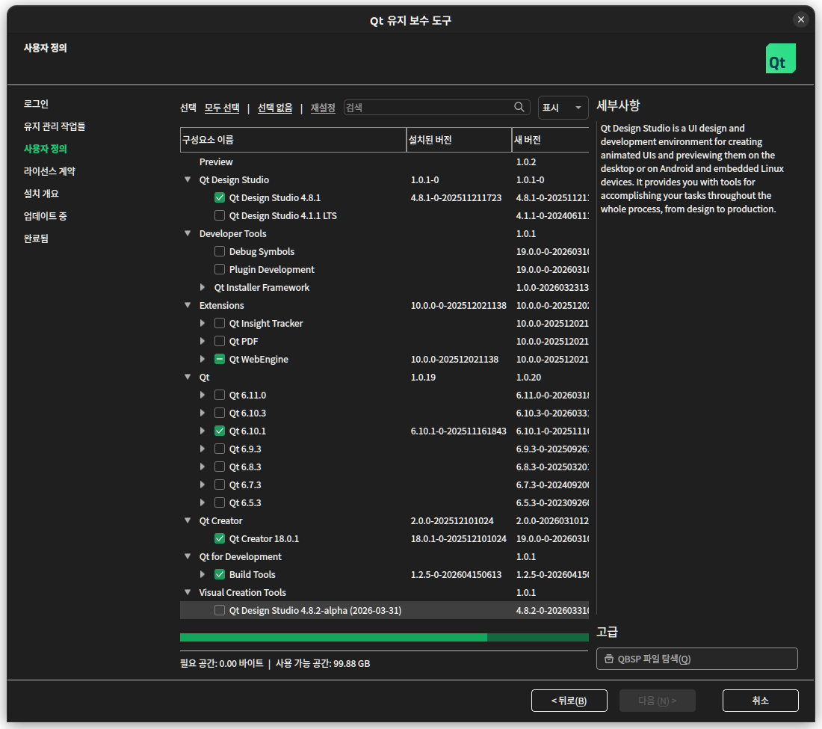Click 선택 없음 link
The width and height of the screenshot is (822, 729).
275,108
